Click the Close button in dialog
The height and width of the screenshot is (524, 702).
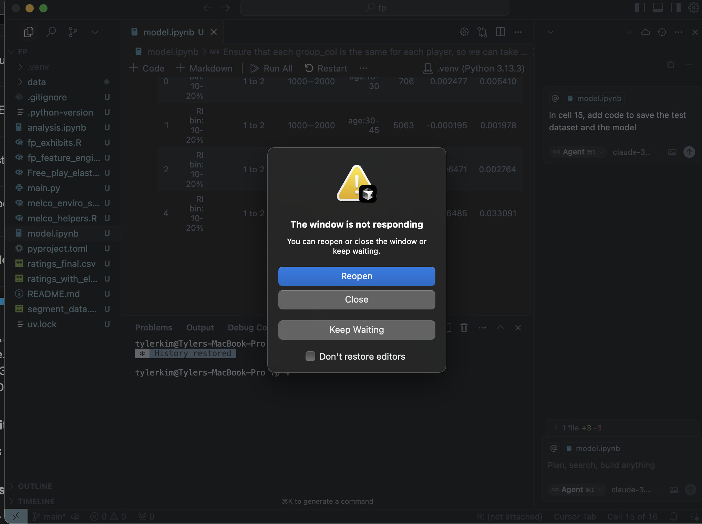pos(357,299)
